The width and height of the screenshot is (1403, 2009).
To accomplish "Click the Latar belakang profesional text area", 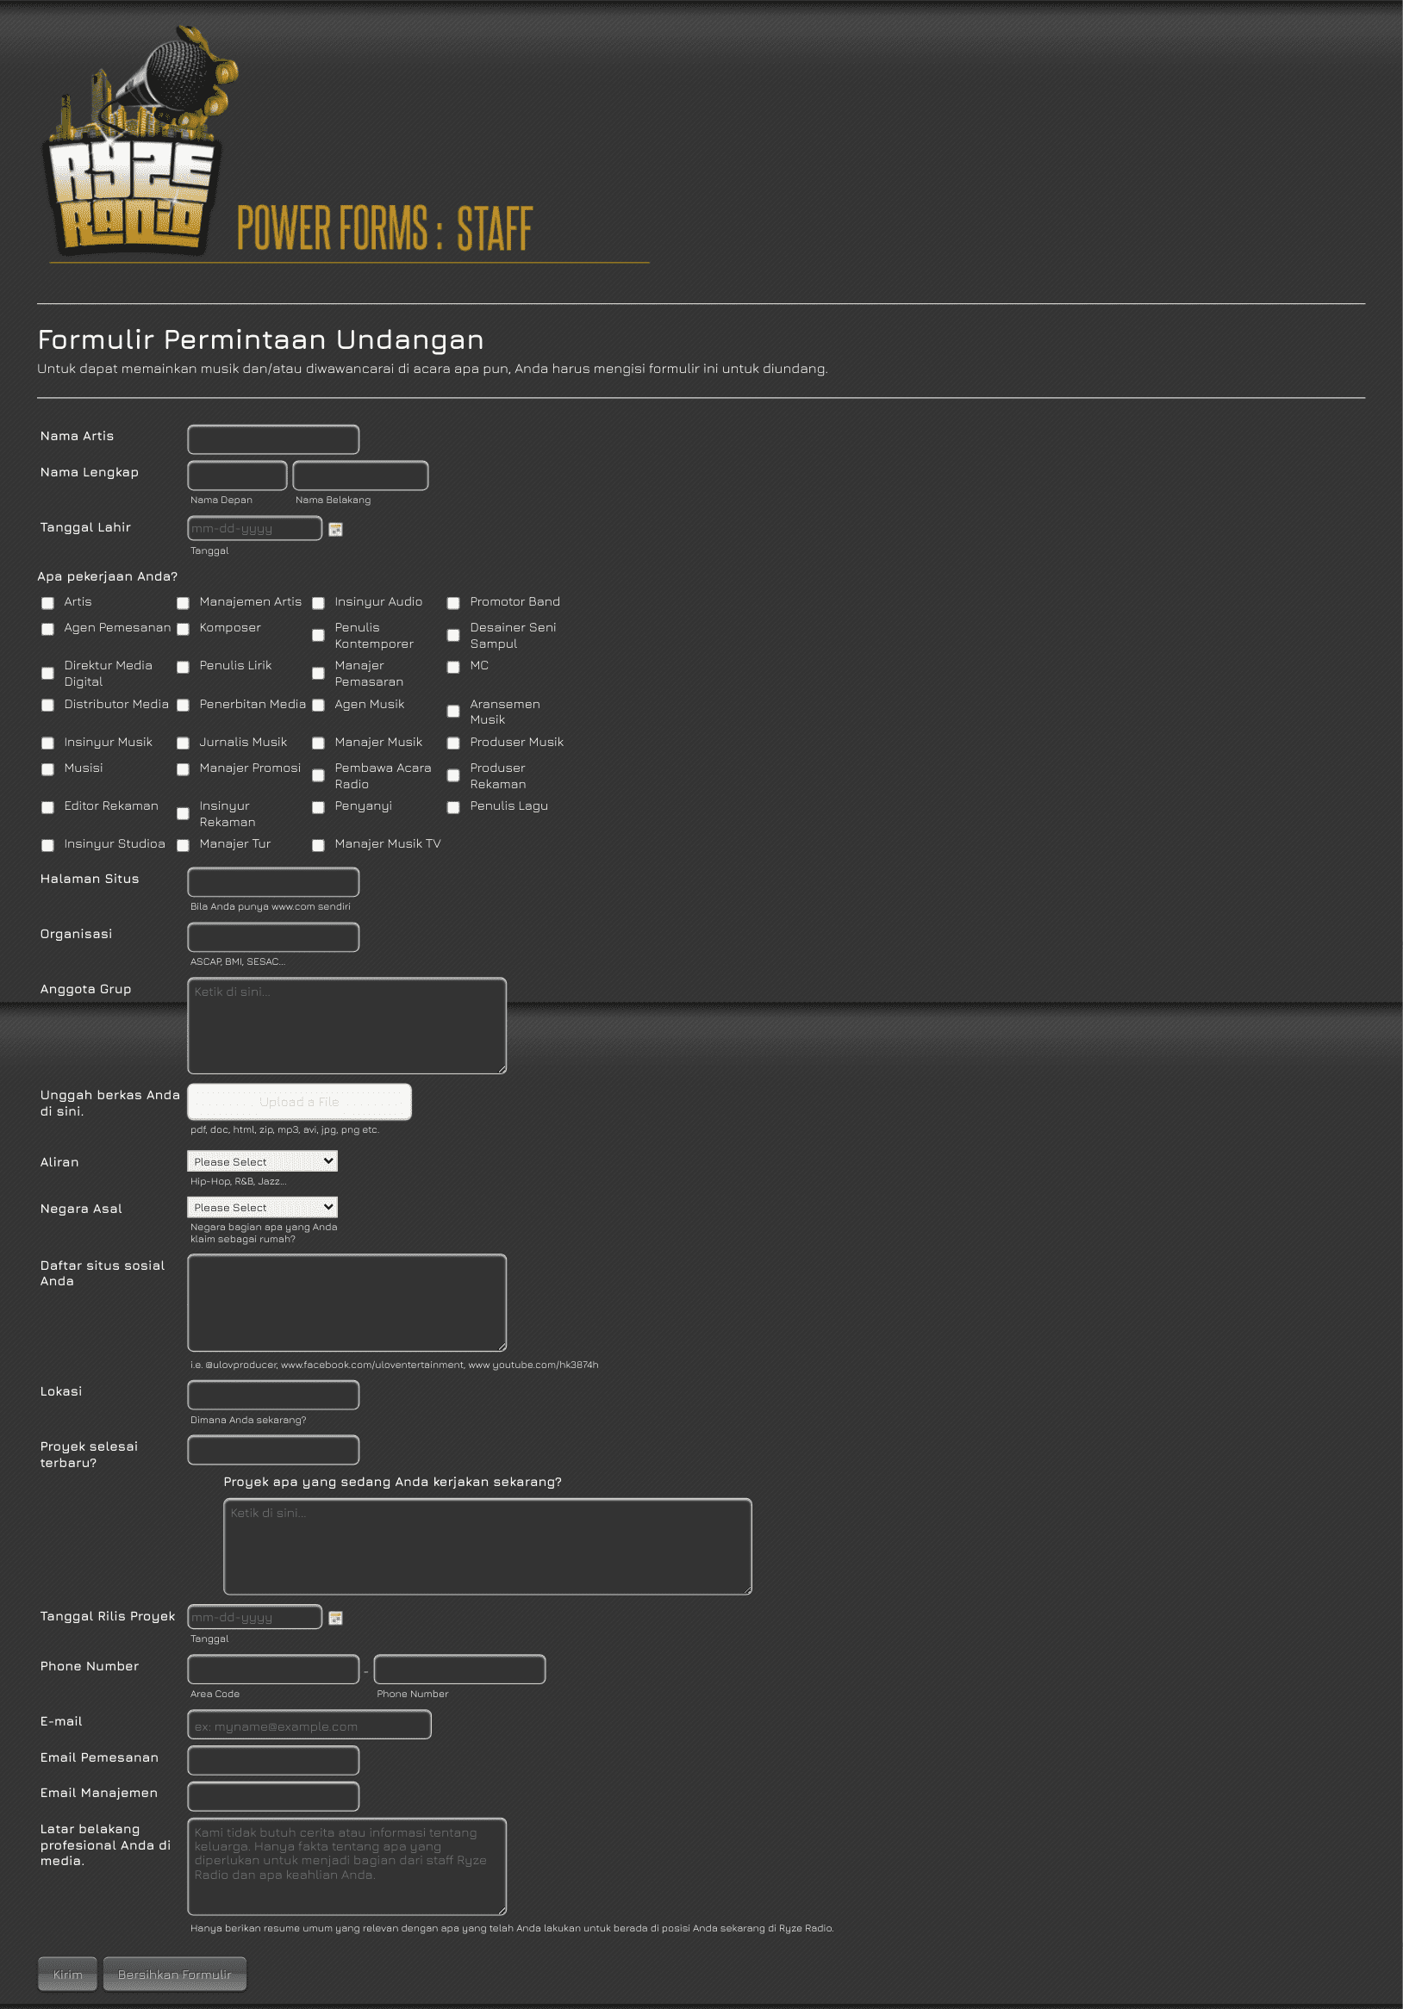I will point(346,1866).
